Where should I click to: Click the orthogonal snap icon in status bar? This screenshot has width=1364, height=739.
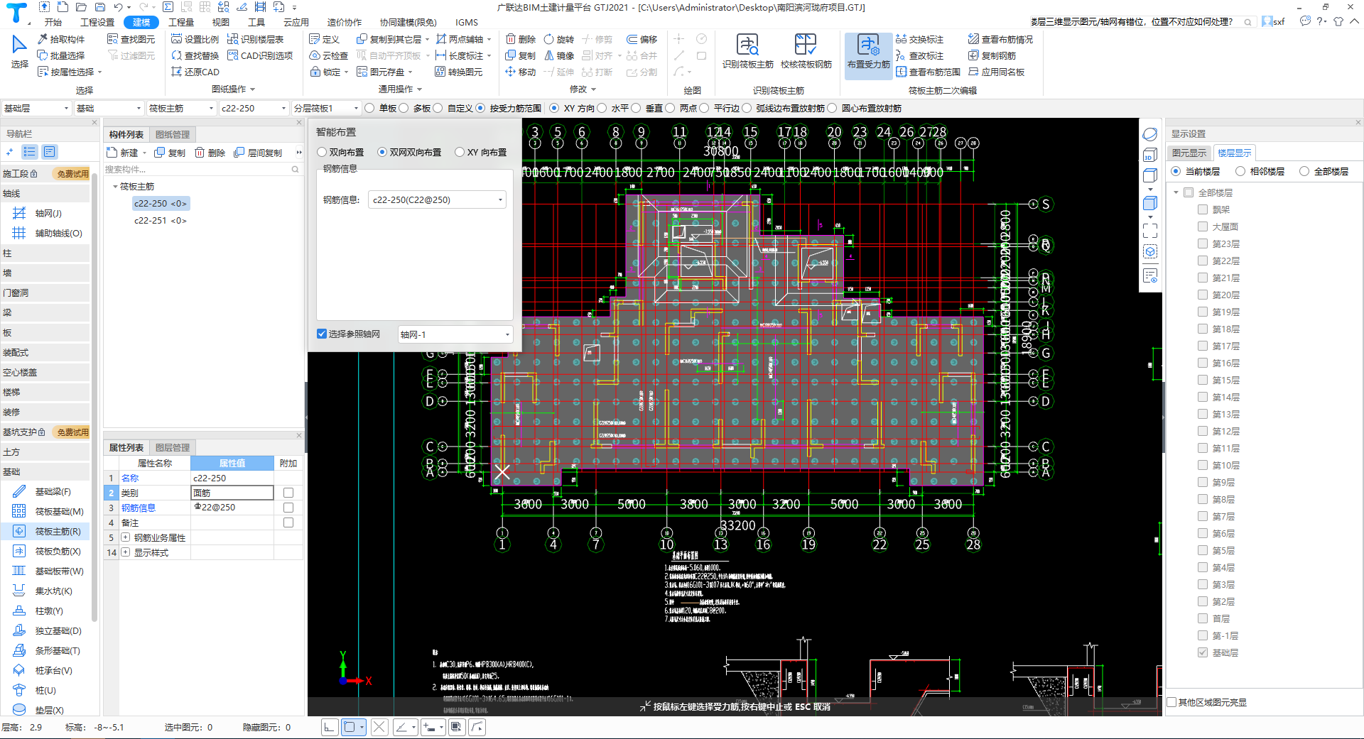(329, 726)
